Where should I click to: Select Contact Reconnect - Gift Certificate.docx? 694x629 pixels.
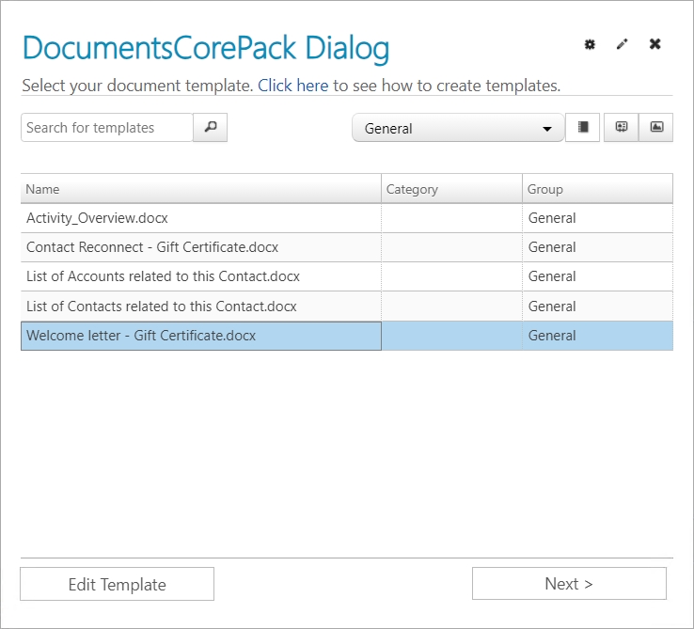click(x=347, y=247)
